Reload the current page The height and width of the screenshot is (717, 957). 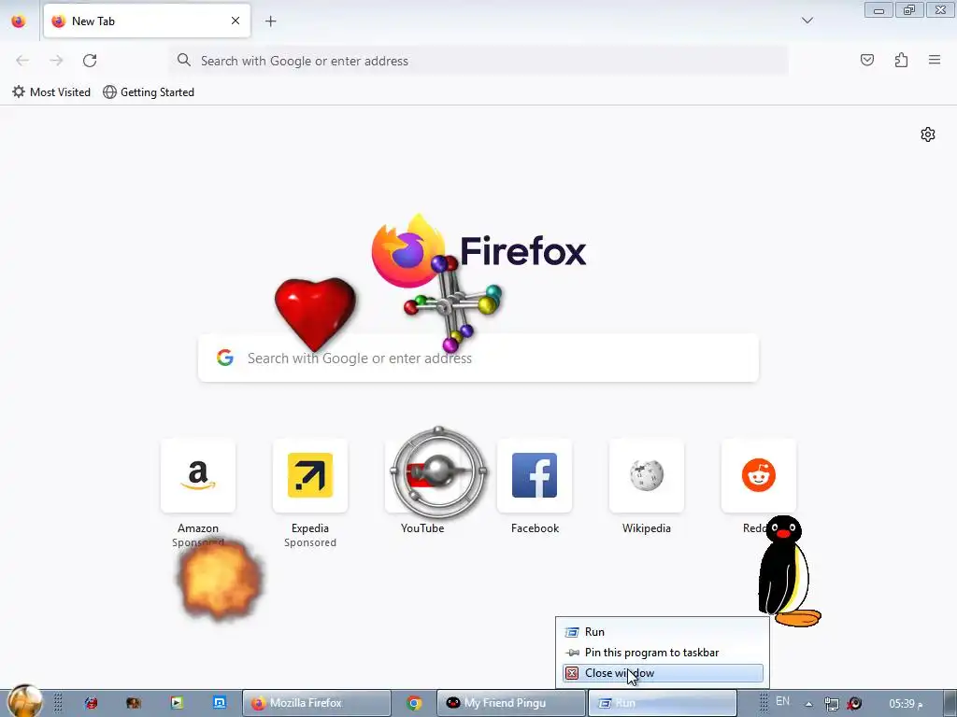pyautogui.click(x=90, y=61)
